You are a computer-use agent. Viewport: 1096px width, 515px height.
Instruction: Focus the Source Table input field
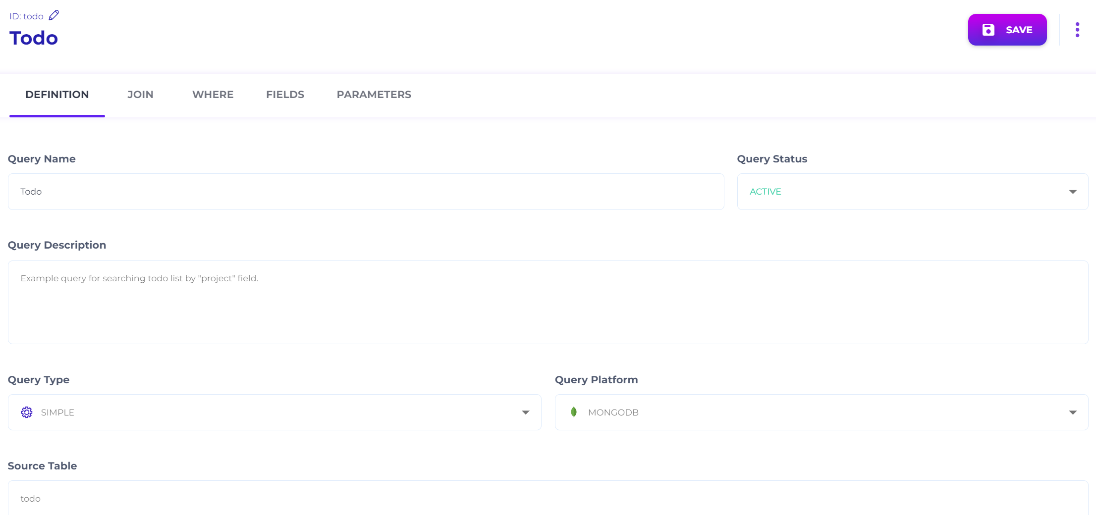548,498
